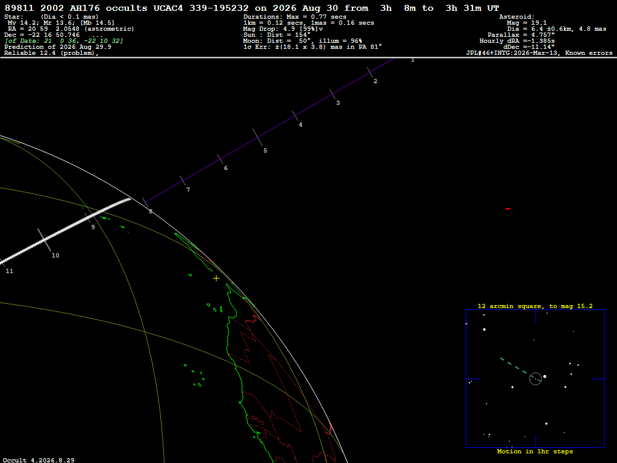Click the time marker labeled 2
This screenshot has width=617, height=463.
point(375,81)
